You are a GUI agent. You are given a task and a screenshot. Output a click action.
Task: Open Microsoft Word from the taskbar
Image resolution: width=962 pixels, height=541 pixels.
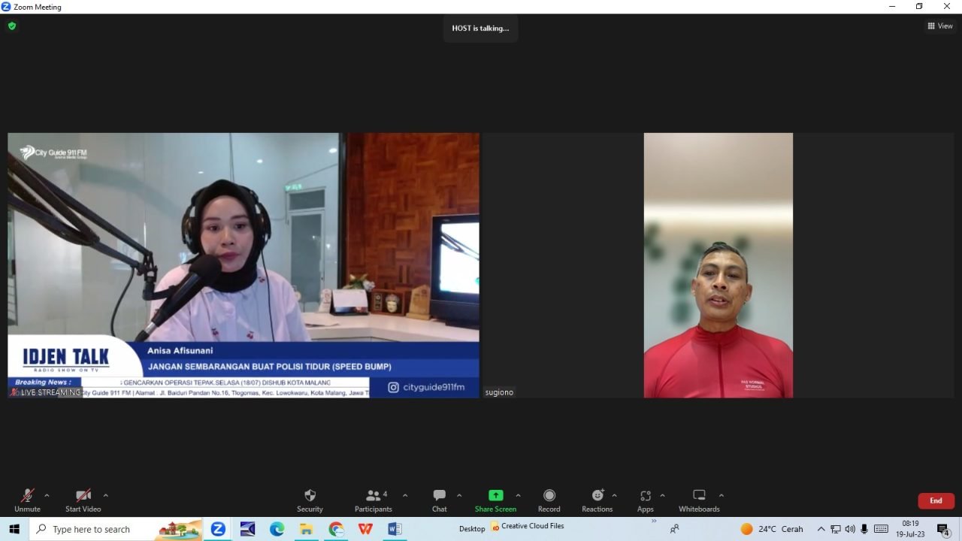tap(395, 529)
